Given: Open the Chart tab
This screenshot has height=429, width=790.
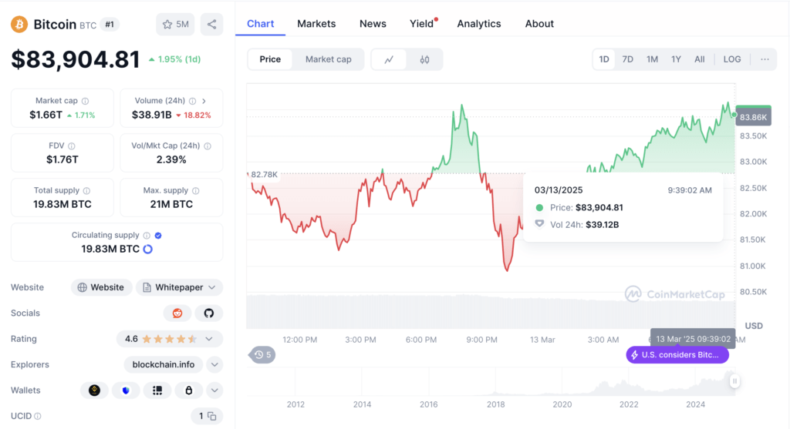Looking at the screenshot, I should (261, 24).
